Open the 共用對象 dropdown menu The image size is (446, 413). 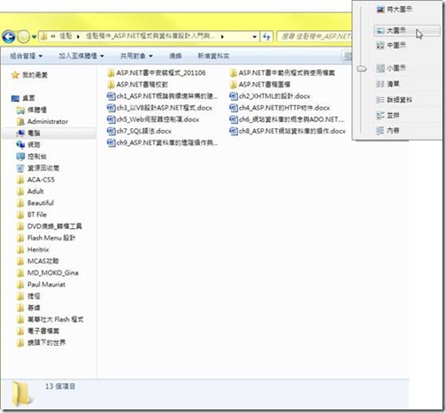point(136,56)
